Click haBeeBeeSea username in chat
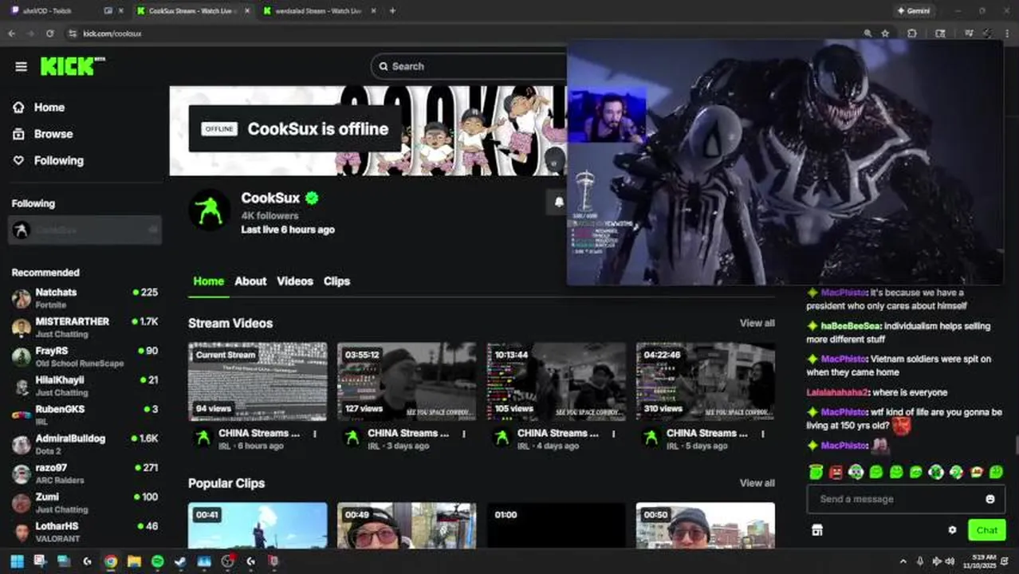1019x574 pixels. (x=851, y=326)
